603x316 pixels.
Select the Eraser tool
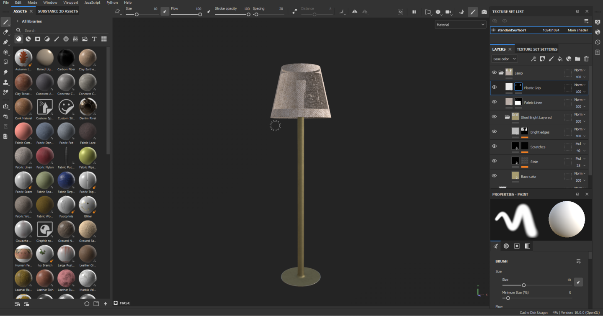click(x=6, y=32)
